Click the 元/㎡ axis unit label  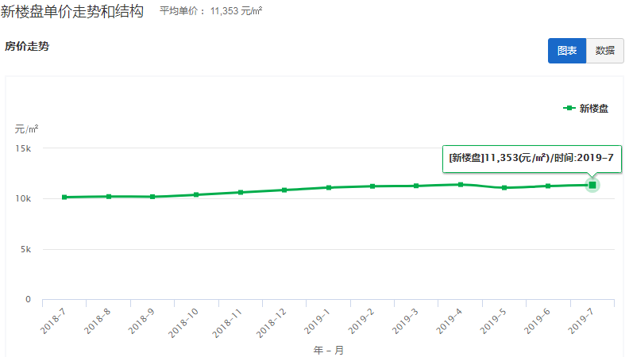pos(26,129)
